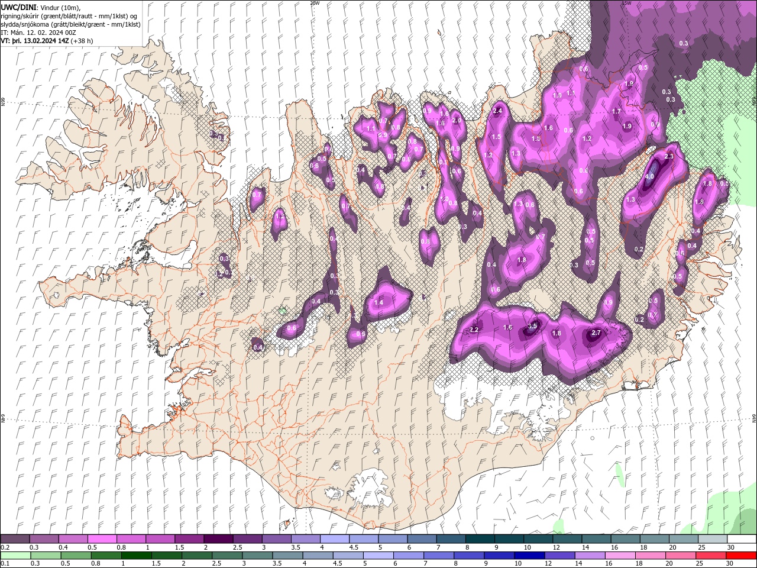Select the deep blue 10–12 swatch in bottom legend
This screenshot has width=757, height=568.
click(529, 556)
